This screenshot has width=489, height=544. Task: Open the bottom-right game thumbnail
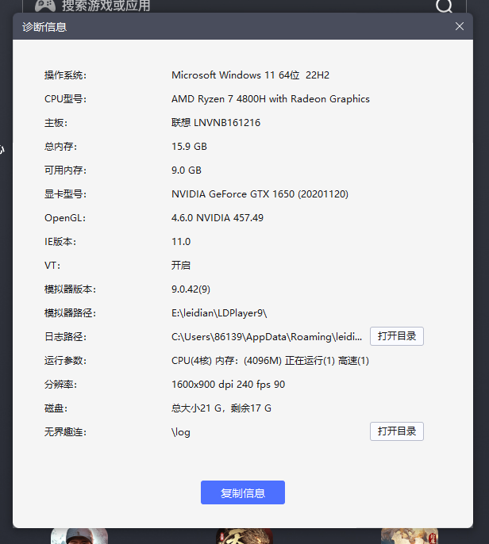coord(409,537)
